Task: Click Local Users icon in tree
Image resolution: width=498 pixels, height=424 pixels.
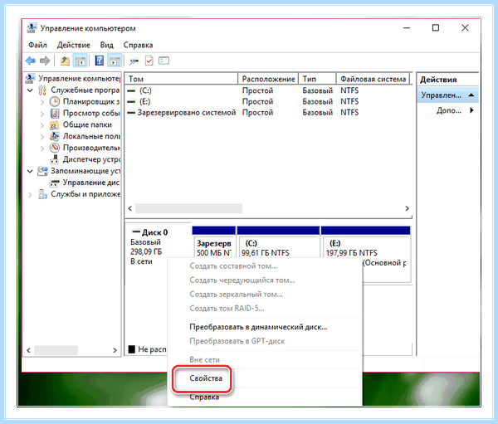Action: tap(54, 136)
